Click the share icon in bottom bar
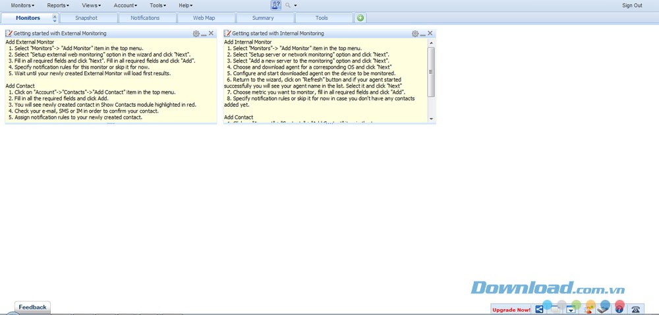659x315 pixels. coord(539,308)
